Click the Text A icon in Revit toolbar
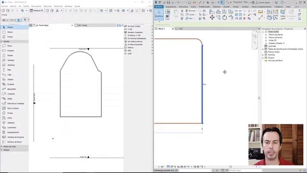 (x=208, y=2)
